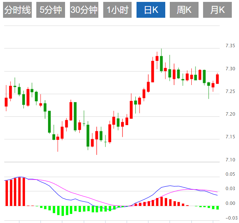Viewport: 239px width, 223px height.
Task: Click the 7.35 price axis label
Action: [230, 46]
